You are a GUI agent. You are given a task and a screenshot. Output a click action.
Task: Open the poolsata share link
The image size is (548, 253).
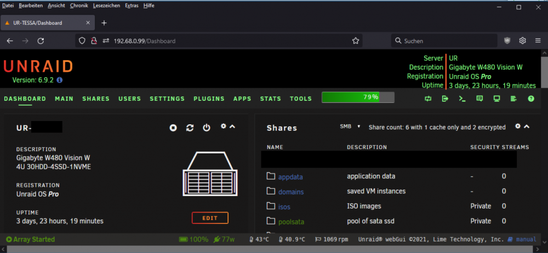[291, 222]
